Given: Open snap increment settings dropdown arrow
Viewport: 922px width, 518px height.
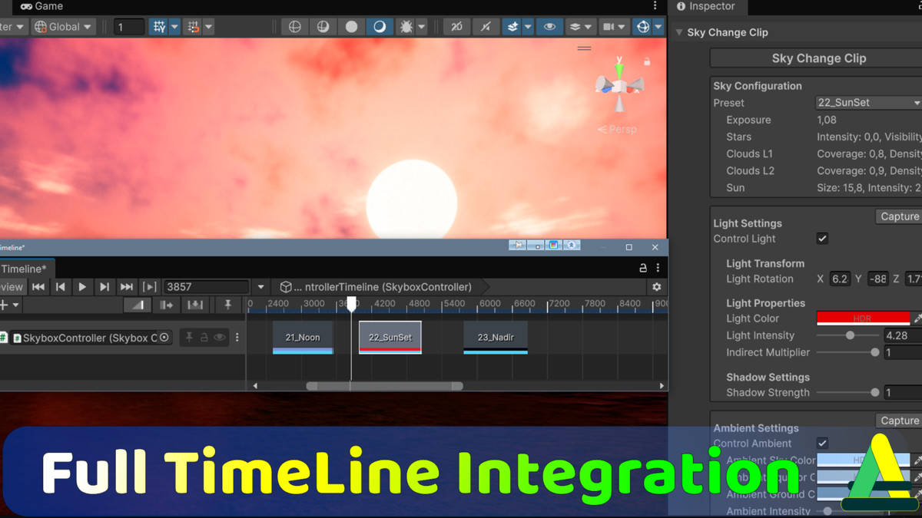Looking at the screenshot, I should [x=208, y=27].
